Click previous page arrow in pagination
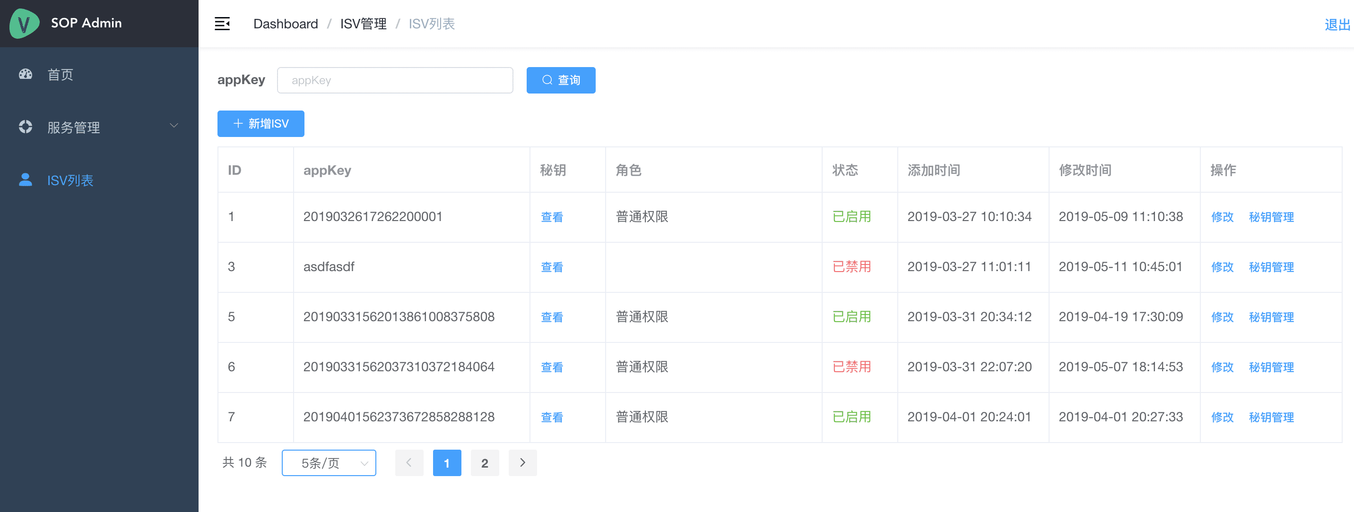This screenshot has width=1354, height=512. pos(409,462)
